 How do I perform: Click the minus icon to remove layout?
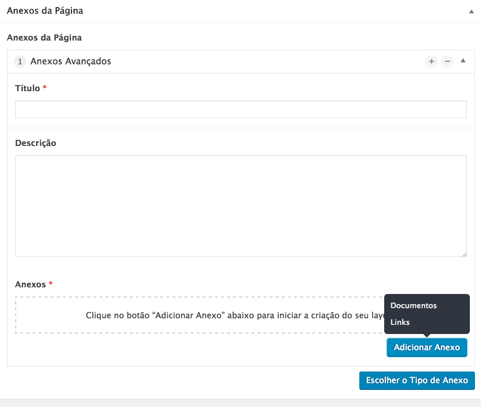click(447, 62)
